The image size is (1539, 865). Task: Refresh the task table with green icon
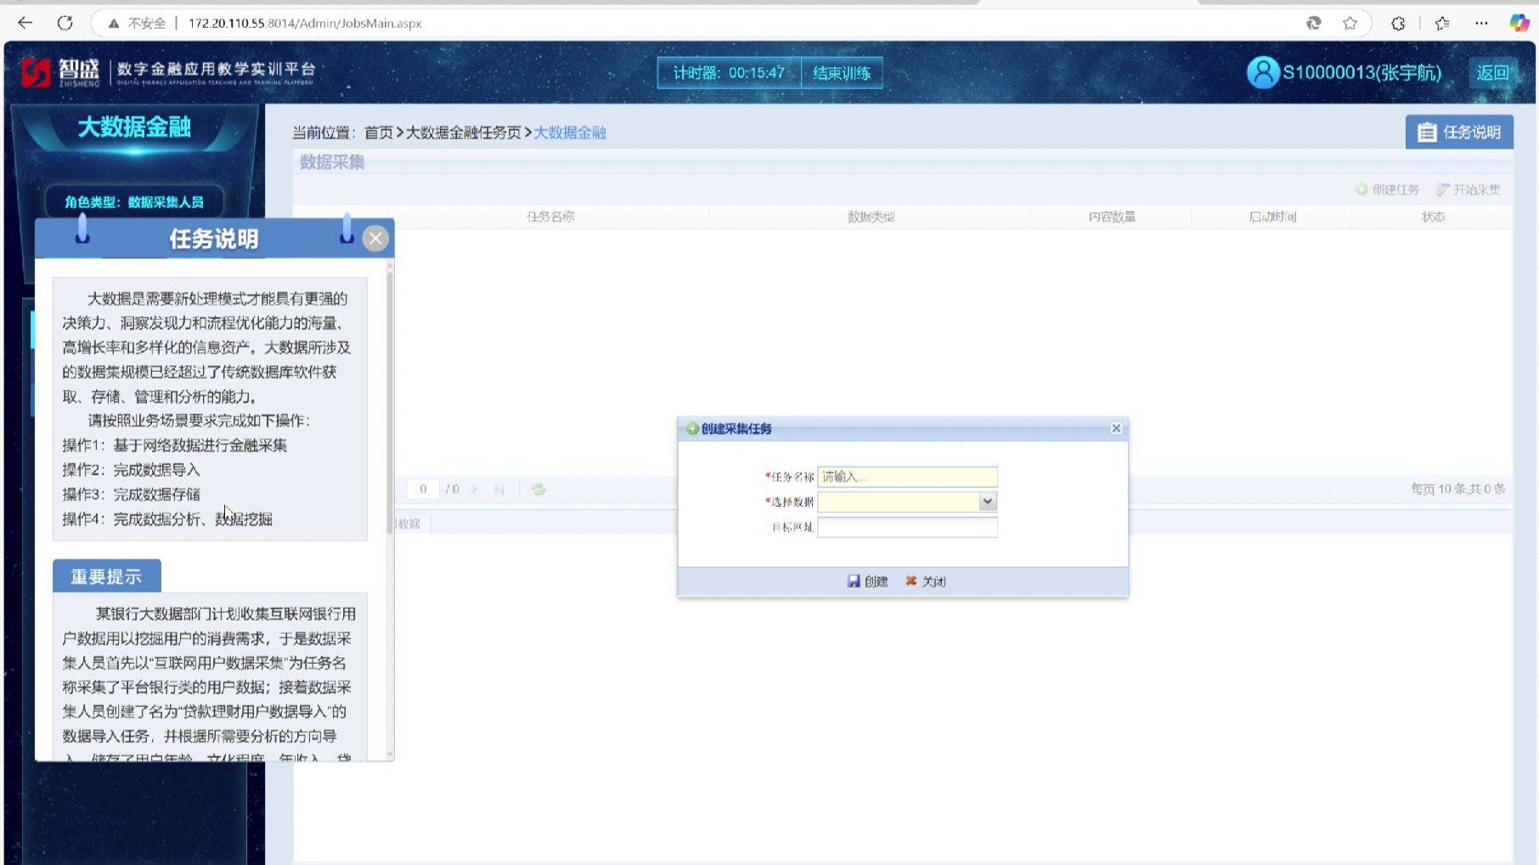pos(538,489)
